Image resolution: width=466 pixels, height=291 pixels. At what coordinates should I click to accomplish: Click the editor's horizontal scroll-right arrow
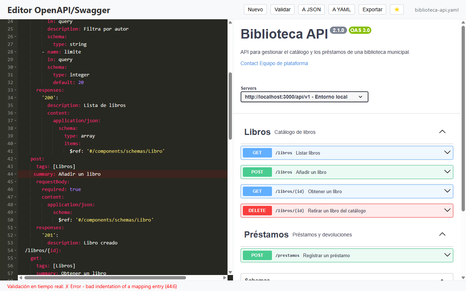225,278
